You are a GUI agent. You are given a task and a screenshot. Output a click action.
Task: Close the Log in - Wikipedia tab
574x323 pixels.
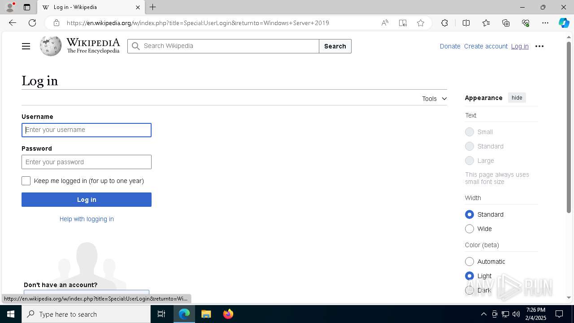(x=138, y=7)
